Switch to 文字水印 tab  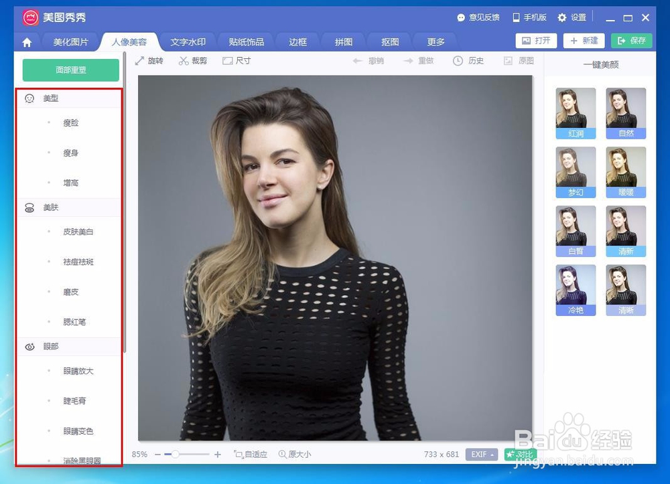coord(188,42)
